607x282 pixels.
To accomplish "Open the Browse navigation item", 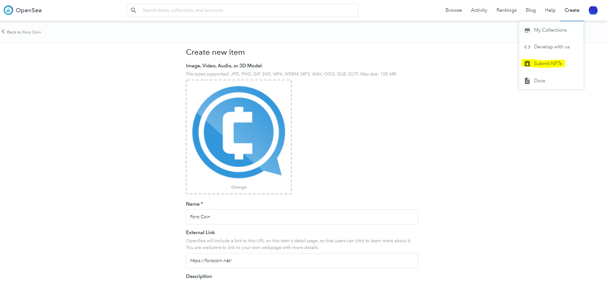I will (453, 10).
